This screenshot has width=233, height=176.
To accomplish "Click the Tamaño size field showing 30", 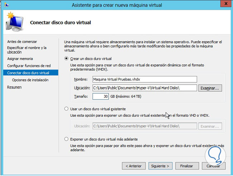I will tap(101, 96).
